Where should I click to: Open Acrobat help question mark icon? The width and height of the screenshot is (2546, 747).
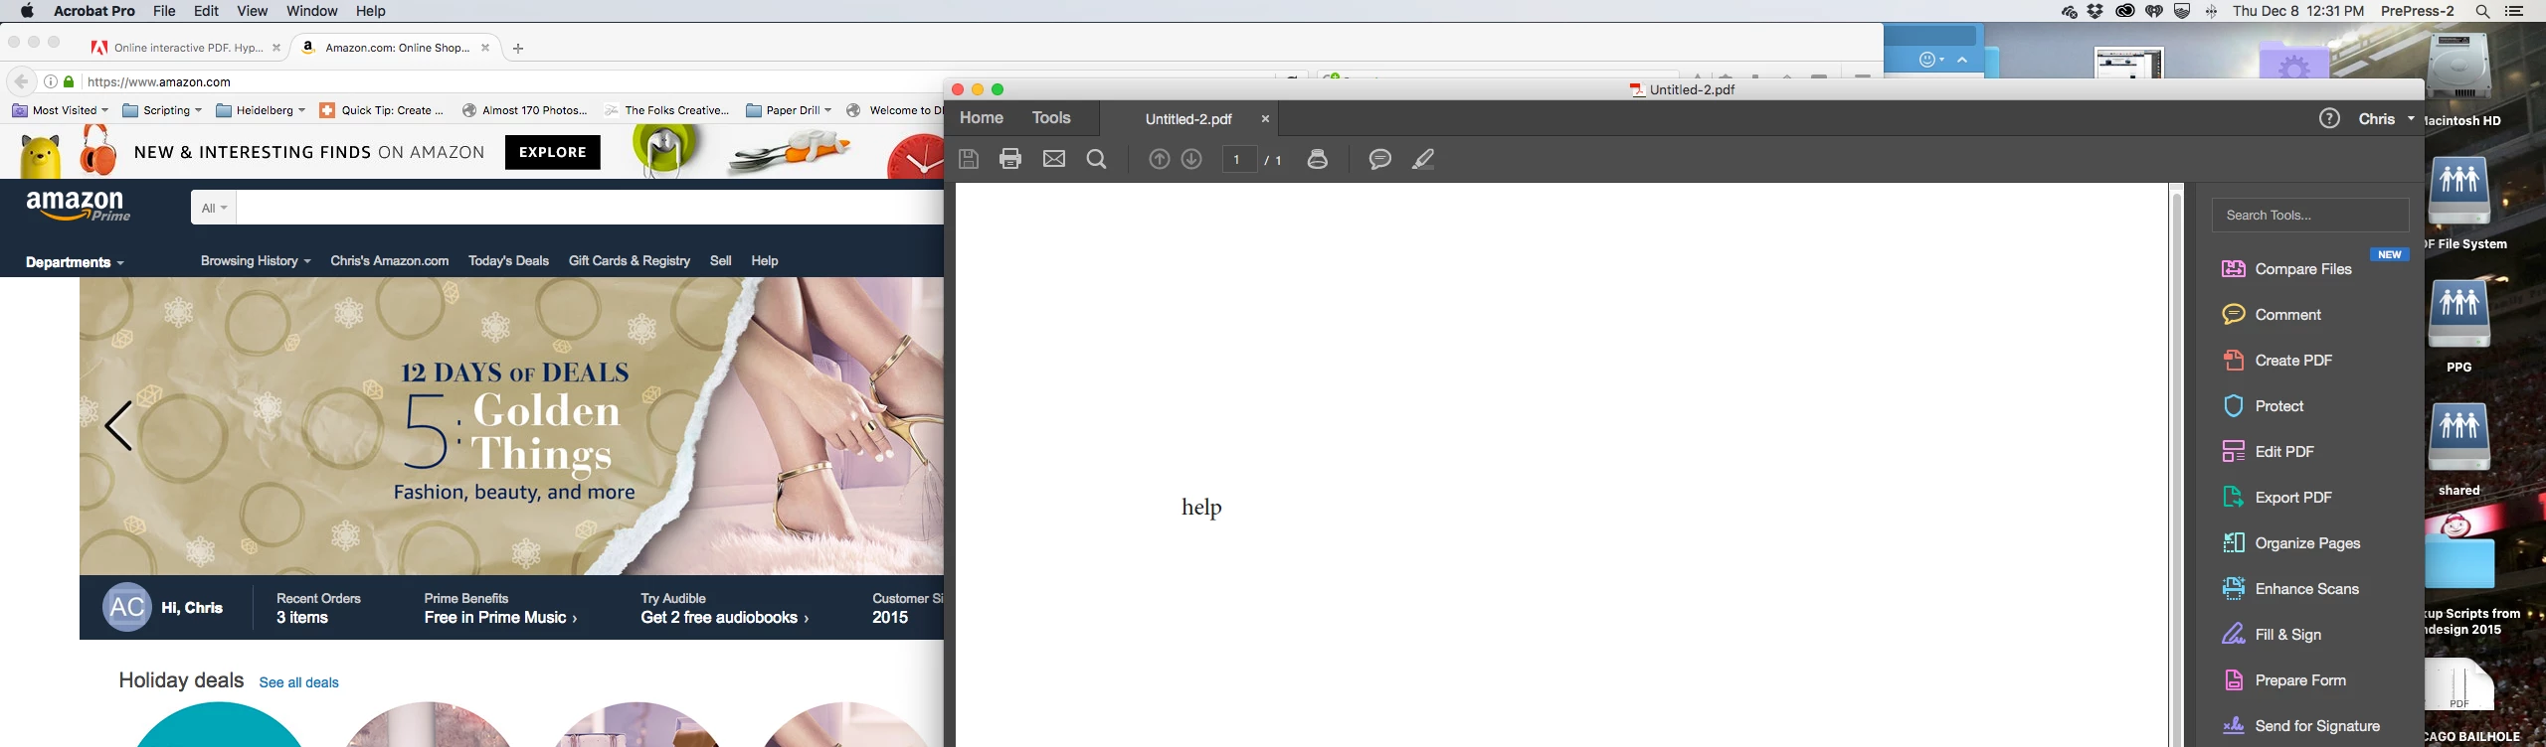(2329, 119)
